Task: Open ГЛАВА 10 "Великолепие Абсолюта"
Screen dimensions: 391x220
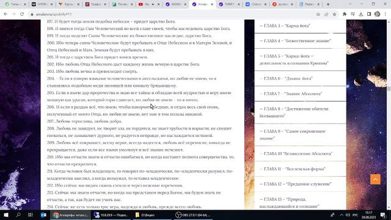Action: point(296,153)
